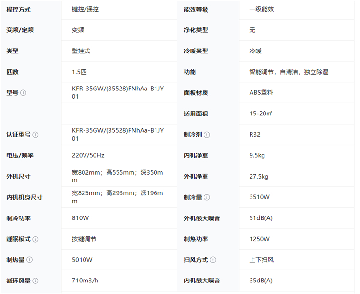Select the 15-20㎡ applicable area value

[261, 114]
